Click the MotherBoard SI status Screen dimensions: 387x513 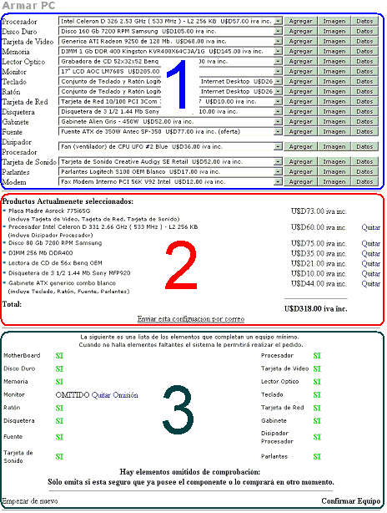(59, 356)
